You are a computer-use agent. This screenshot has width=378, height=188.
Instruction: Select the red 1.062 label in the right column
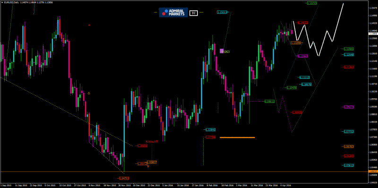point(349,156)
